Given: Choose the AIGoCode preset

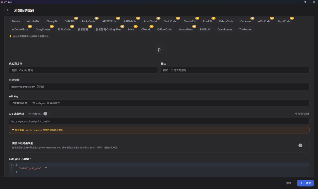Looking at the screenshot, I should click(x=264, y=21).
